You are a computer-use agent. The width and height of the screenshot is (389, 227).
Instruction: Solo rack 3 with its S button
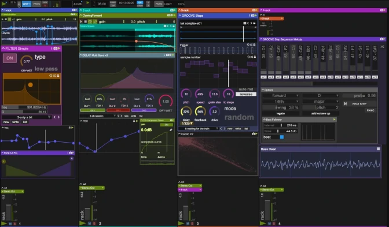pyautogui.click(x=192, y=224)
